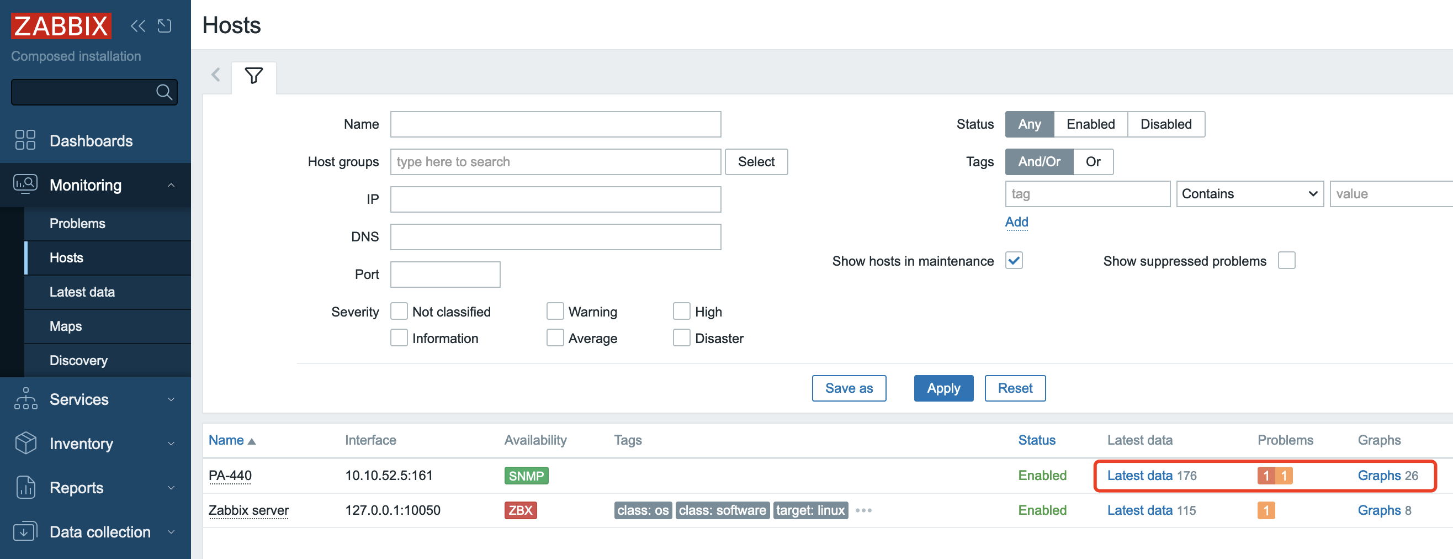Expand the Services menu section
The image size is (1453, 559).
[171, 399]
